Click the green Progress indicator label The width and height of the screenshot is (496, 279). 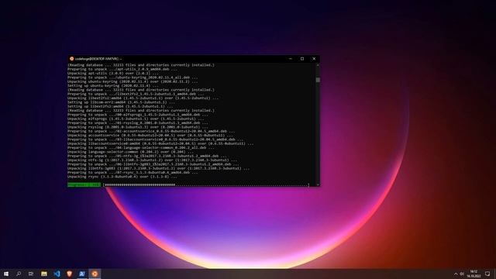pyautogui.click(x=84, y=184)
